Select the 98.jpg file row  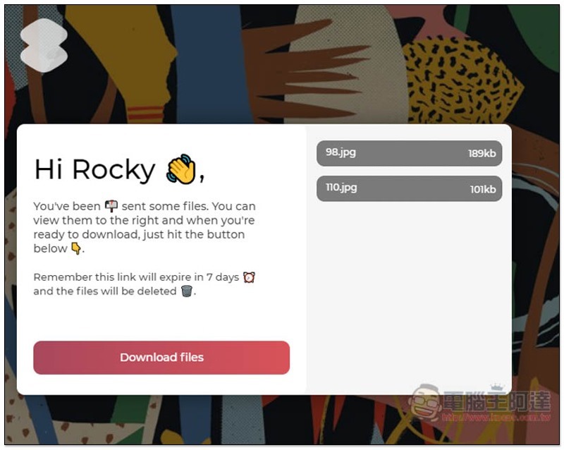[410, 153]
